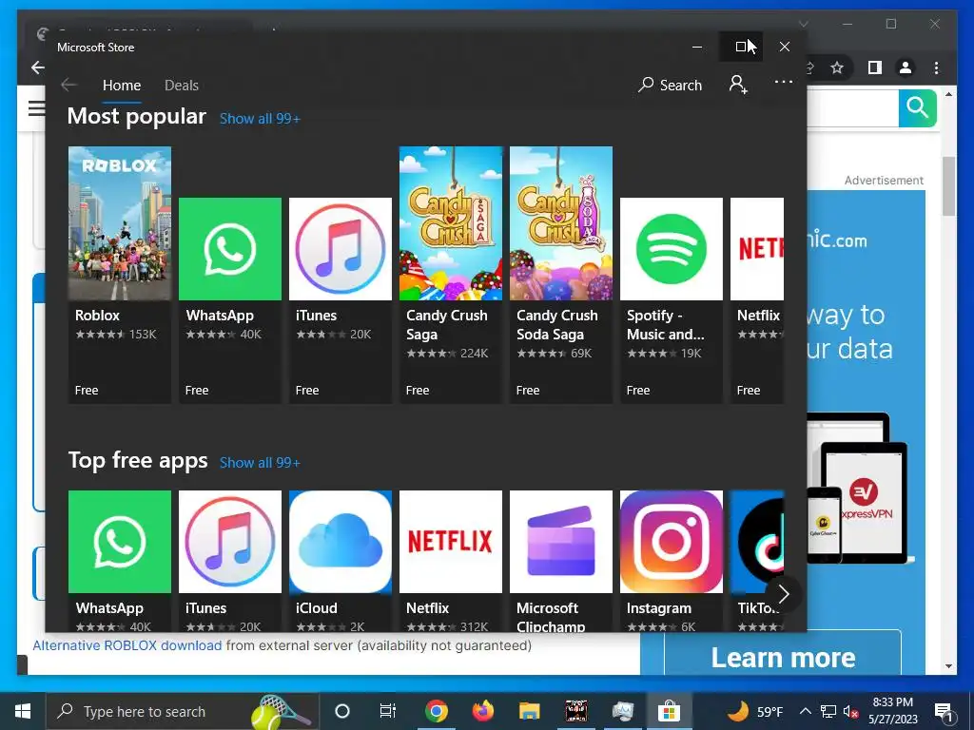Click the browser page vertical scrollbar
This screenshot has height=730, width=974.
coord(948,186)
